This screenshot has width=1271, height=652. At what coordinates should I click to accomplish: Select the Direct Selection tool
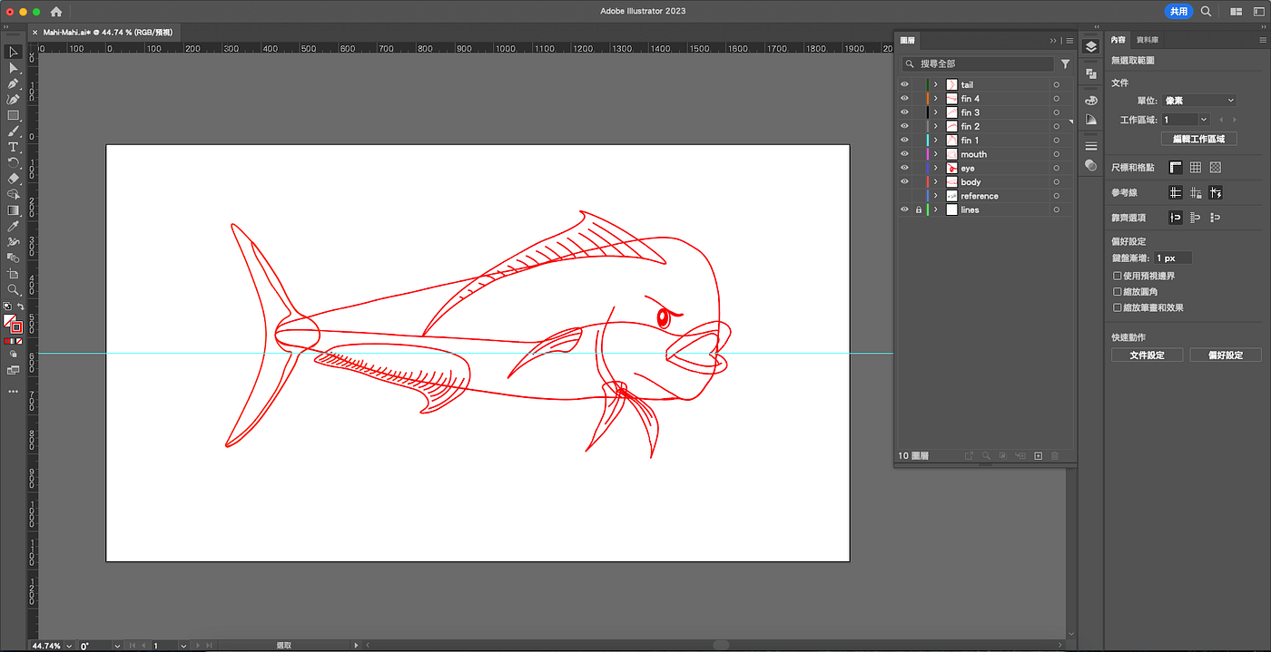(14, 68)
